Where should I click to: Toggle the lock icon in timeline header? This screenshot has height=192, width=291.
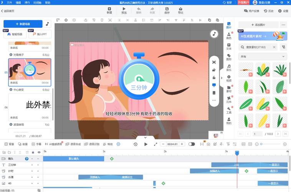(x=33, y=152)
